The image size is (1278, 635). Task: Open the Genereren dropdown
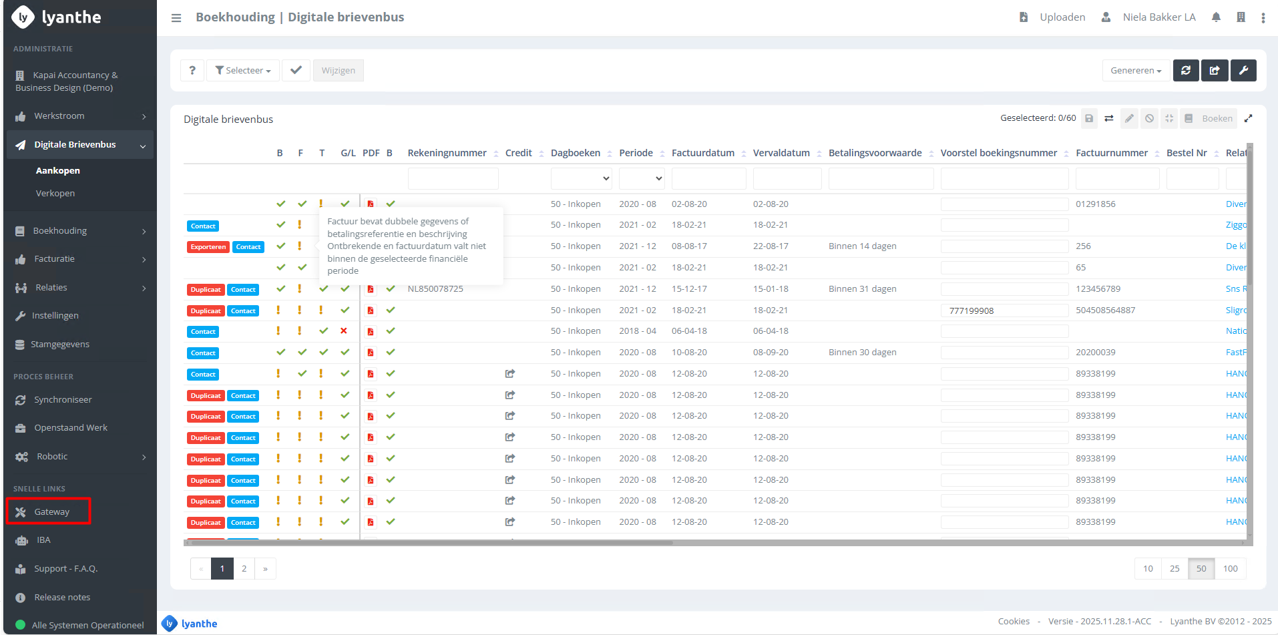pos(1135,70)
